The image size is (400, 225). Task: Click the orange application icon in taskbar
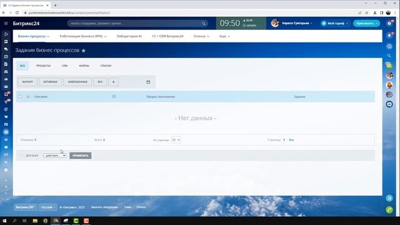(x=86, y=221)
